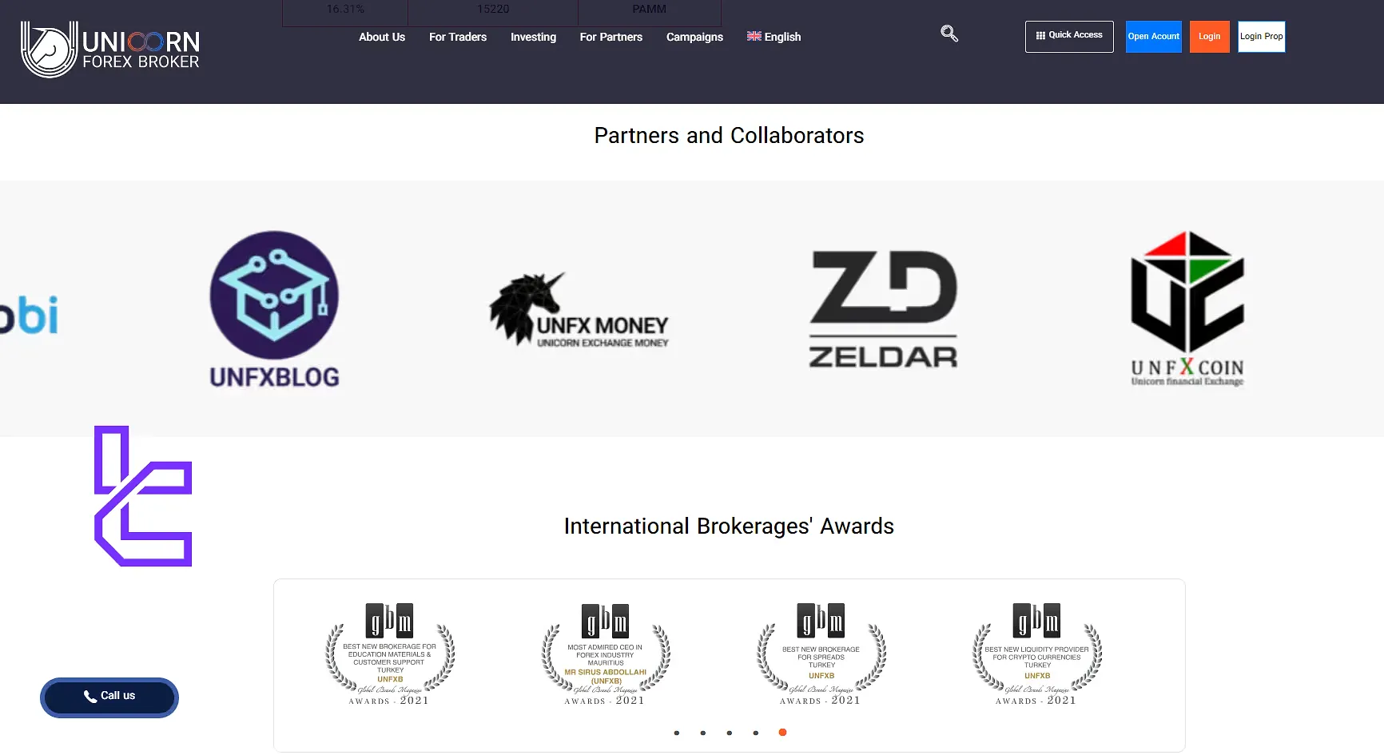Image resolution: width=1384 pixels, height=755 pixels.
Task: Select the active orange carousel dot
Action: 782,733
